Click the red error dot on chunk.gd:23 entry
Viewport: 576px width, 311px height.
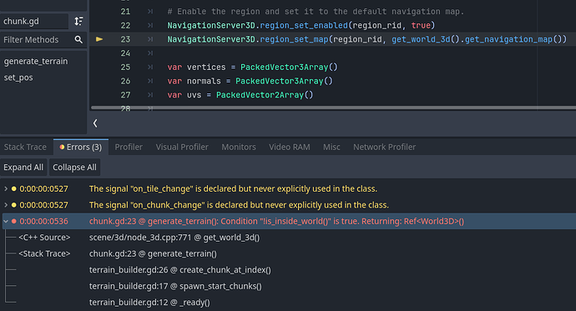14,221
